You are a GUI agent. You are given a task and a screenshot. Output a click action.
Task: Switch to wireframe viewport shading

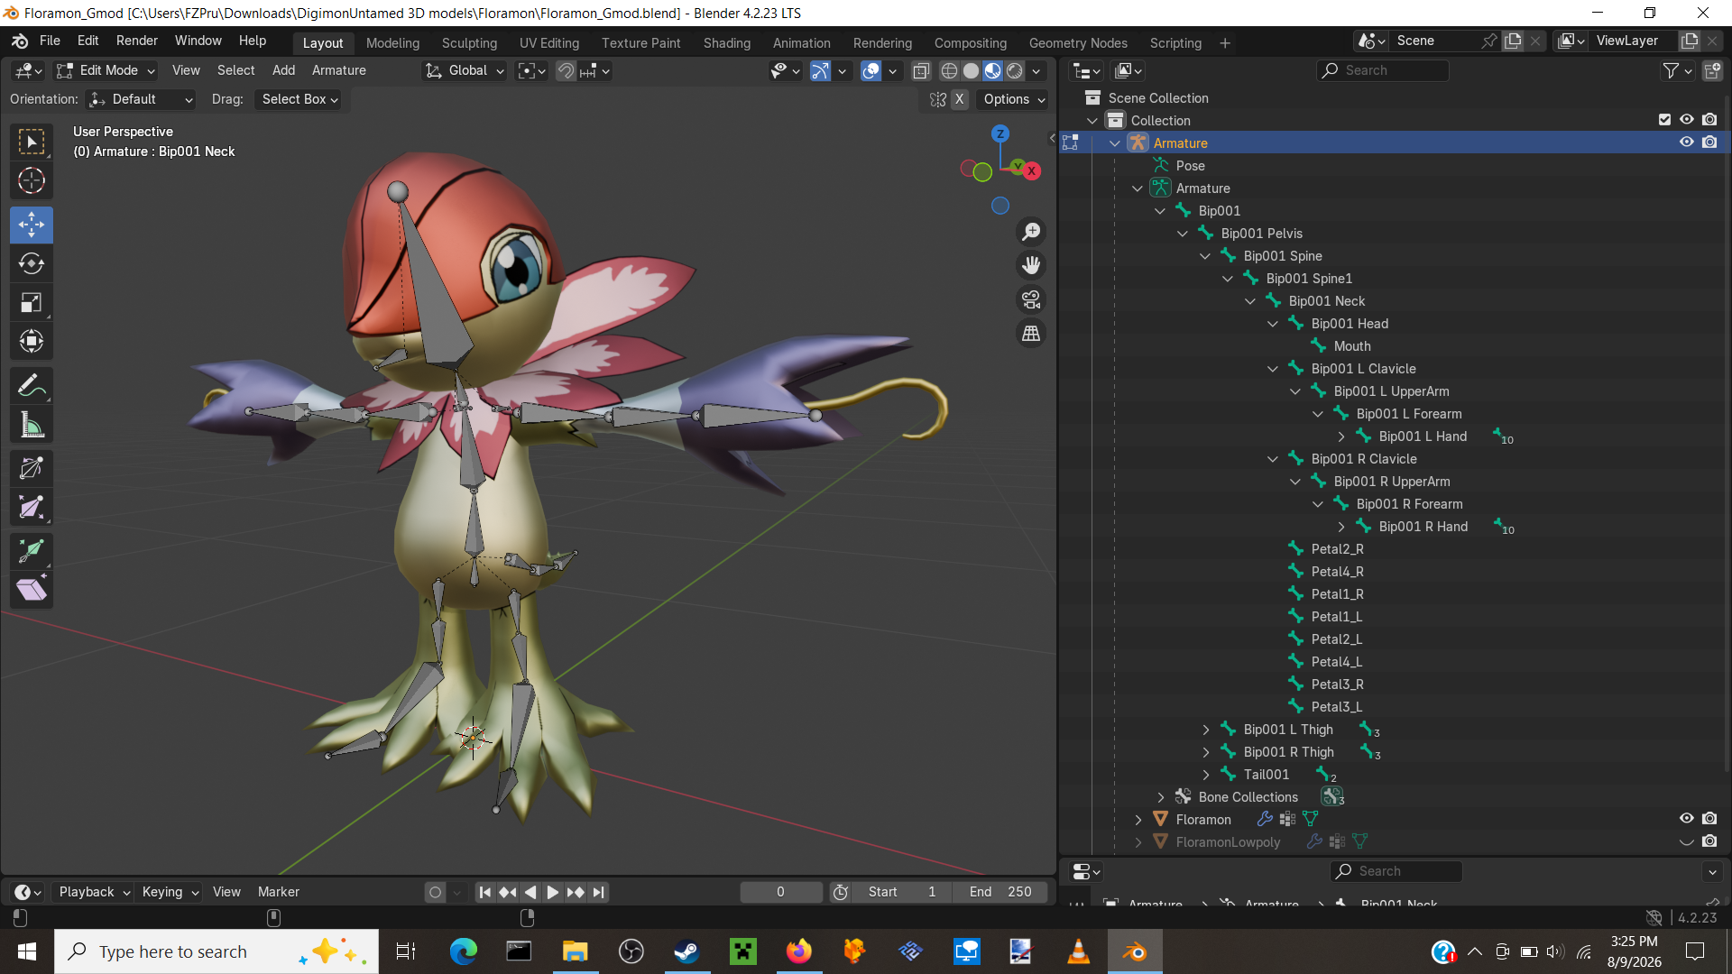[x=949, y=70]
